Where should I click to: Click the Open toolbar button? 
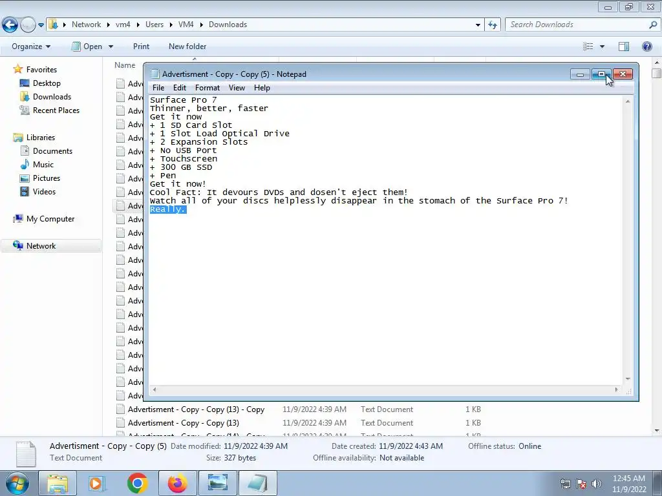(87, 46)
